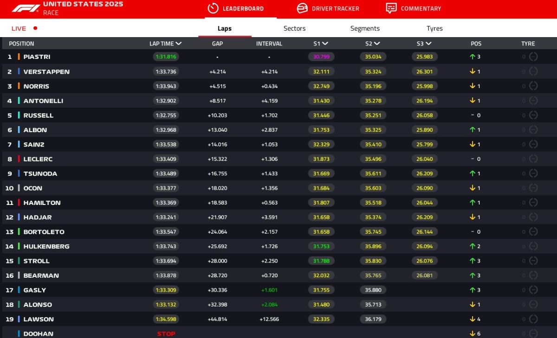Click Lawson's yellow position-loss arrow
Screen dimensions: 557x338
pyautogui.click(x=473, y=319)
